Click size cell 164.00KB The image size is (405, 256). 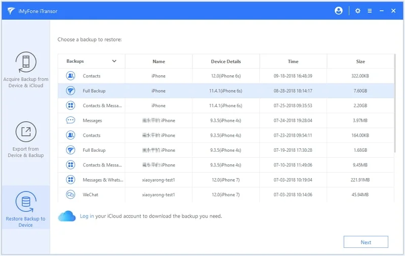click(x=360, y=135)
